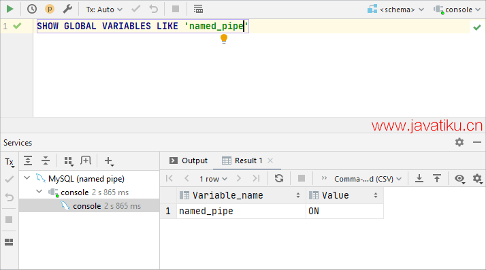Open result grid settings gear

477,179
